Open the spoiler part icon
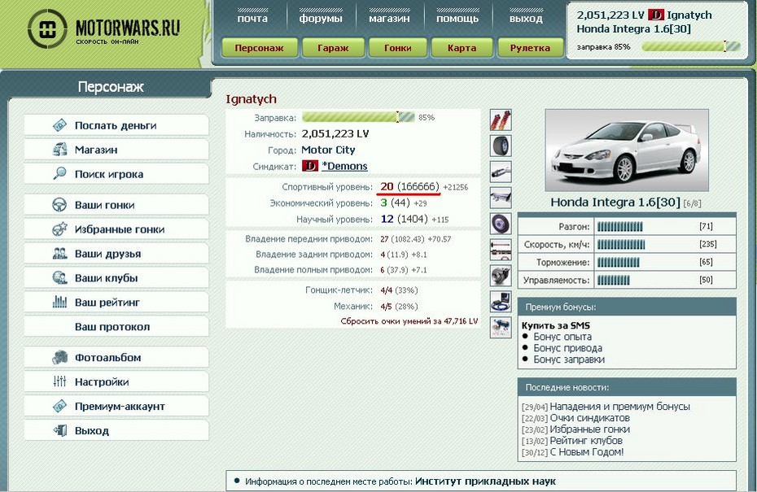The width and height of the screenshot is (757, 492). coord(501,198)
